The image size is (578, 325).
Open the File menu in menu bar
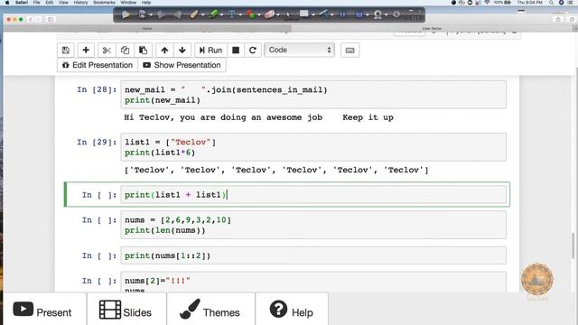point(36,3)
